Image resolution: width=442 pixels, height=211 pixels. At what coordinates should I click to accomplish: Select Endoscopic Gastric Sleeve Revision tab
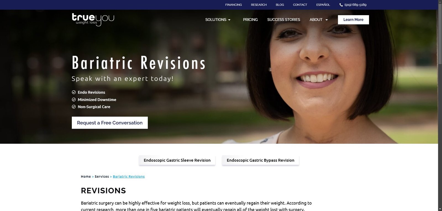(x=177, y=160)
